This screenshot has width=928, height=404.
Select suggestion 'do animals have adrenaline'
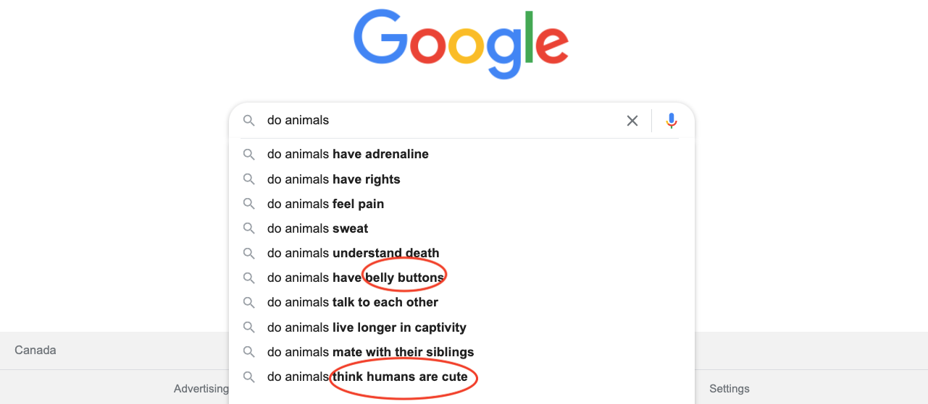click(461, 154)
